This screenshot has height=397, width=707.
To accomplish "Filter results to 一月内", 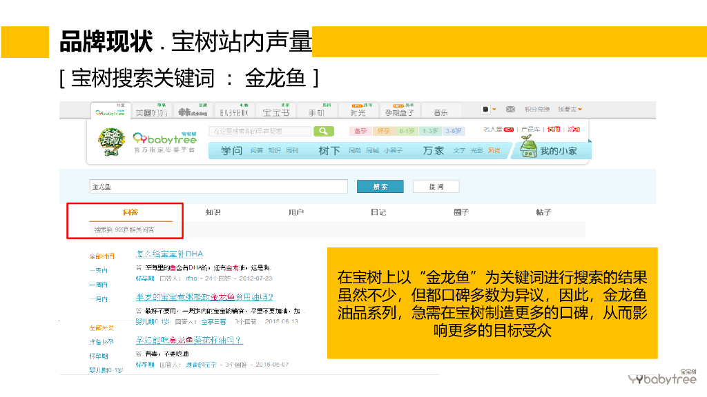I will click(98, 299).
